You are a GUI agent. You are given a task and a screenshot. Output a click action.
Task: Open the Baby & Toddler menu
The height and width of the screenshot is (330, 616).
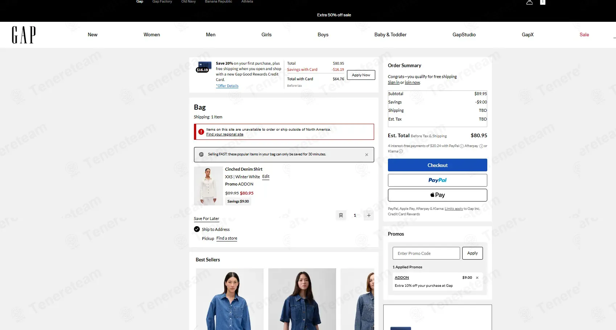pos(390,35)
